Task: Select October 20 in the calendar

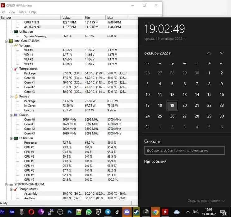Action: [185, 105]
